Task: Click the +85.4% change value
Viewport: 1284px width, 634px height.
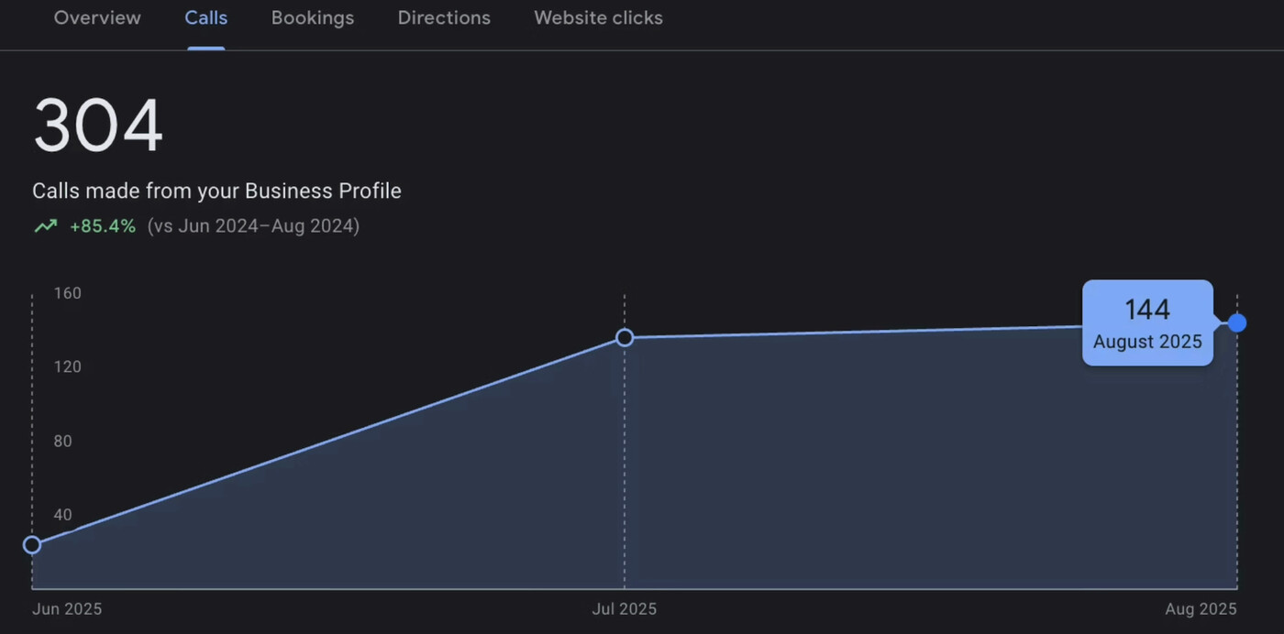Action: click(x=103, y=226)
